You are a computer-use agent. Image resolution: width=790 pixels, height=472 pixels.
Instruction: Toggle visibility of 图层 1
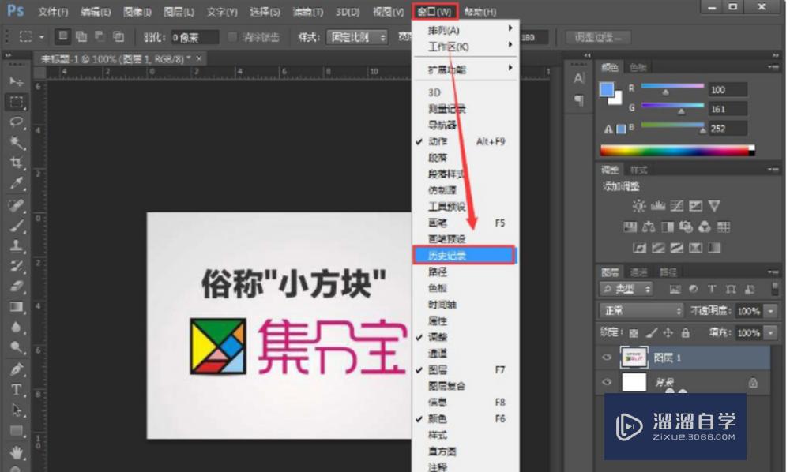point(606,357)
